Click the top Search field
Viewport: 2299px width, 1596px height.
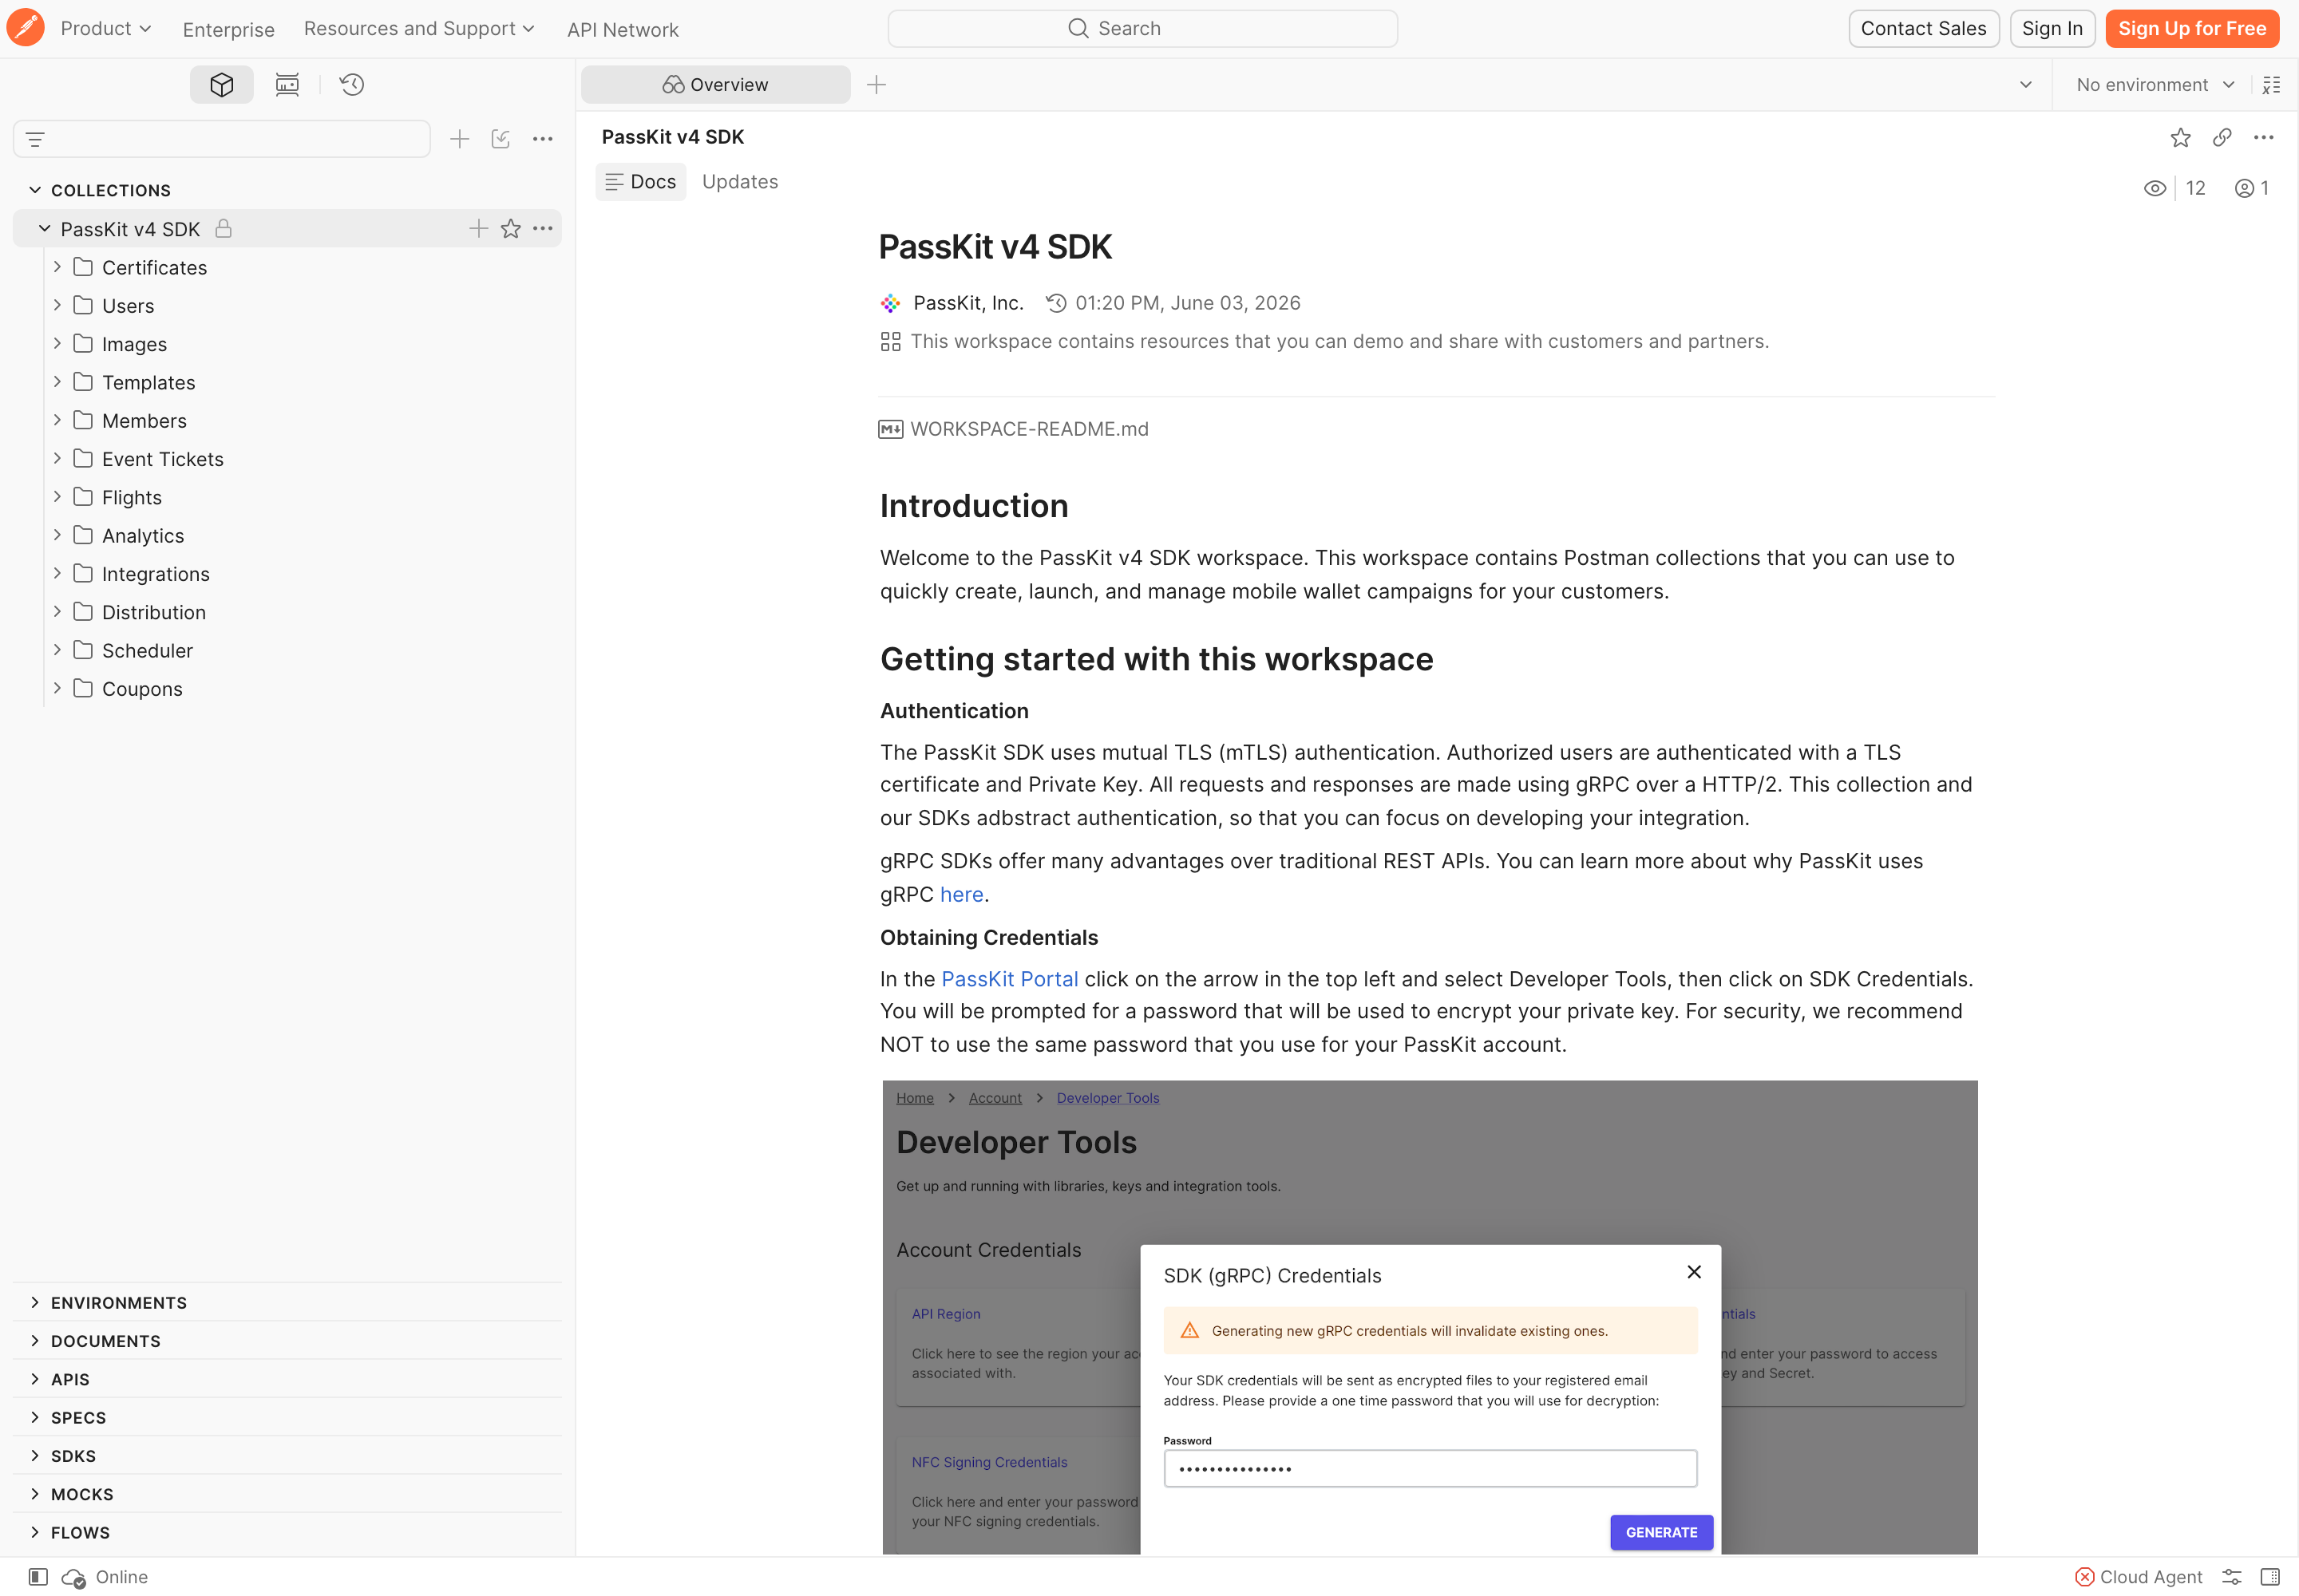(1142, 28)
